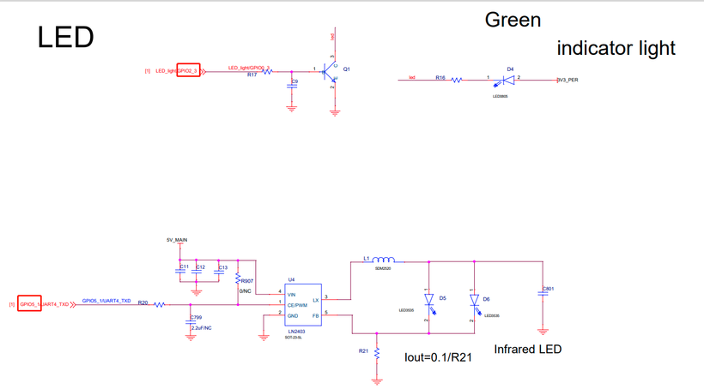The height and width of the screenshot is (389, 704).
Task: Click the 'LED3535' label right of D6
Action: tap(492, 315)
